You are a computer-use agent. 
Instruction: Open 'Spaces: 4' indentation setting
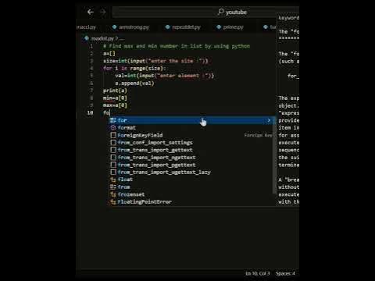(285, 273)
